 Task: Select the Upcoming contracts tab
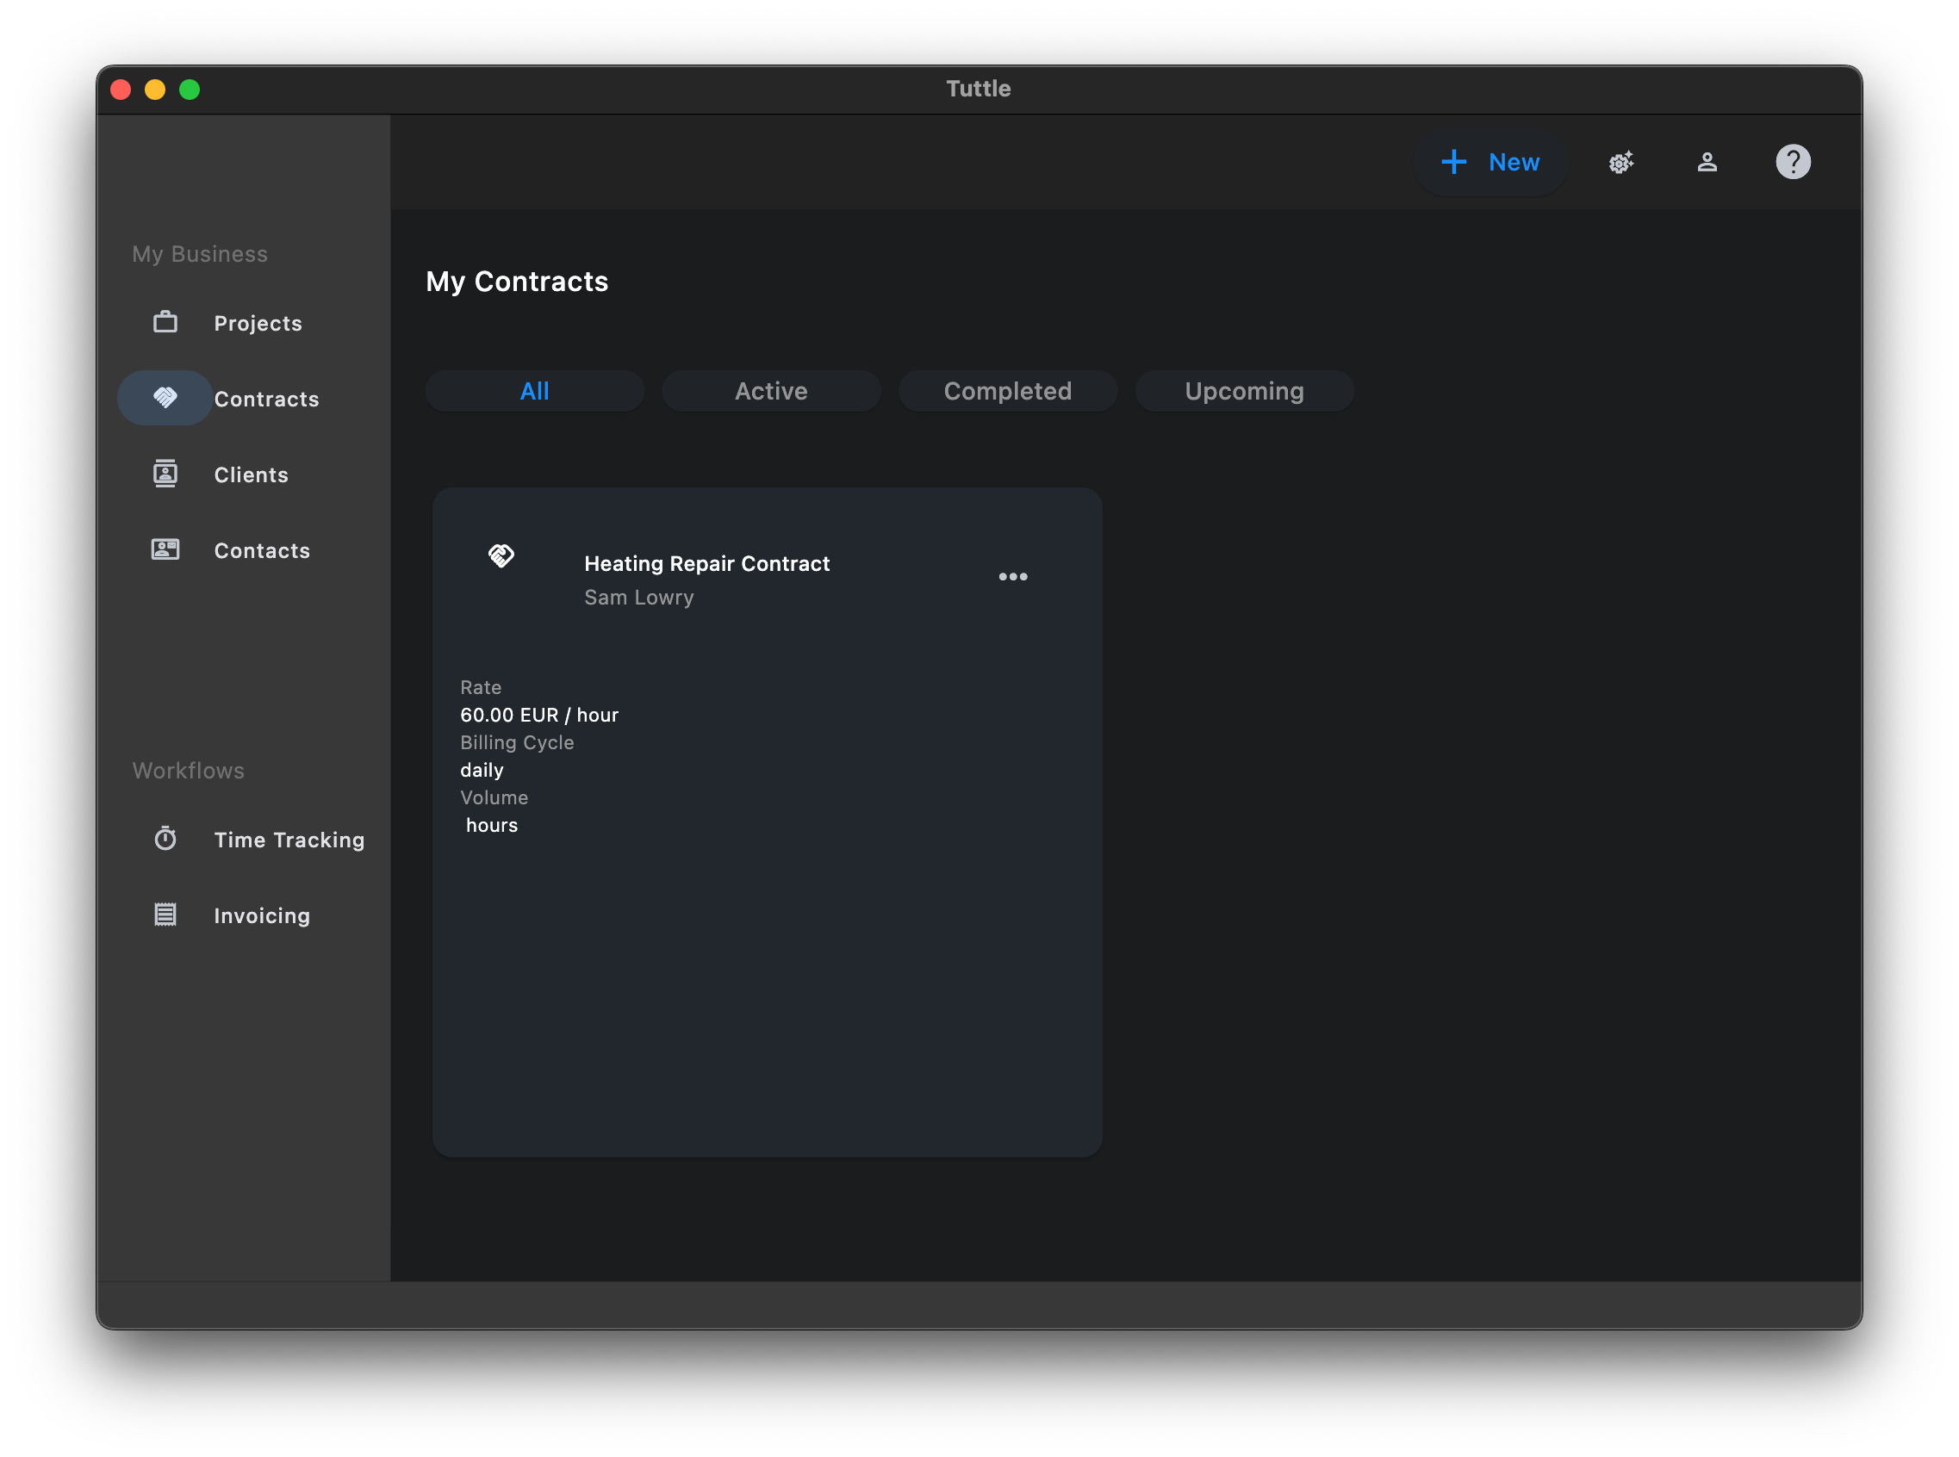point(1243,391)
